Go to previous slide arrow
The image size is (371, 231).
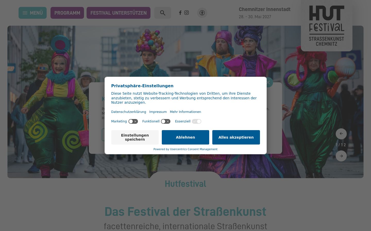coord(341,134)
